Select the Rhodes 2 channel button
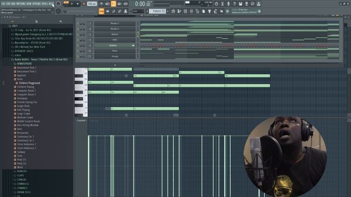The image size is (351, 197). pos(115,24)
